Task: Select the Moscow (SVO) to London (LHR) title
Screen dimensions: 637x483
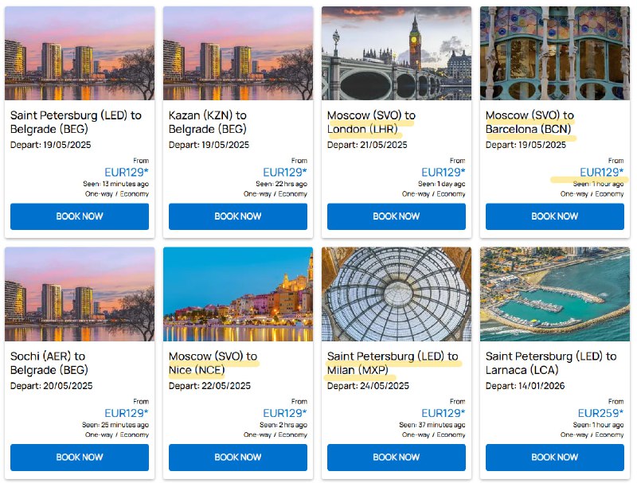Action: tap(371, 123)
